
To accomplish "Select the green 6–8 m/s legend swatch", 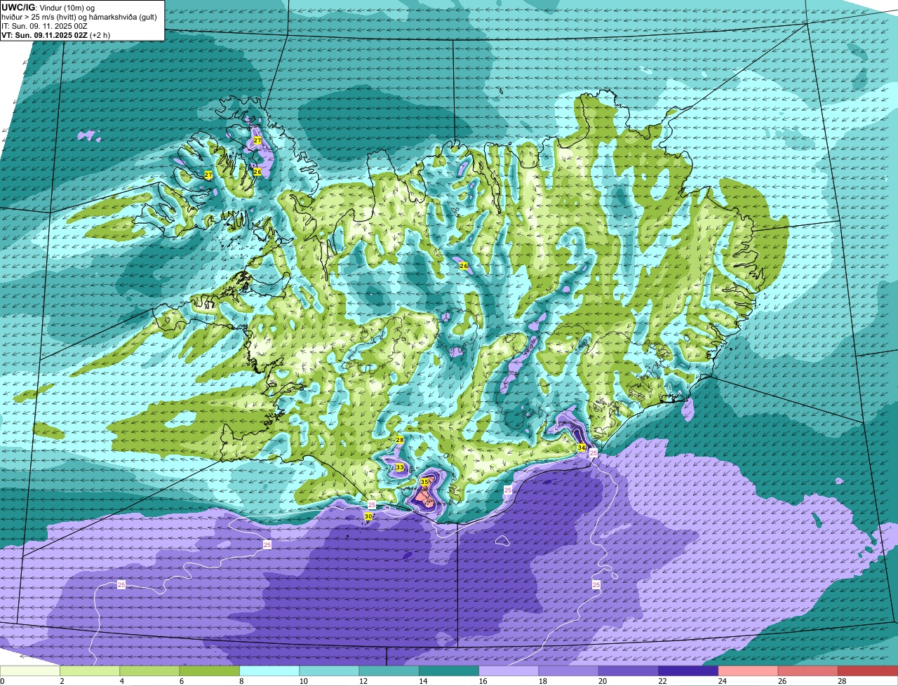I will tap(210, 671).
